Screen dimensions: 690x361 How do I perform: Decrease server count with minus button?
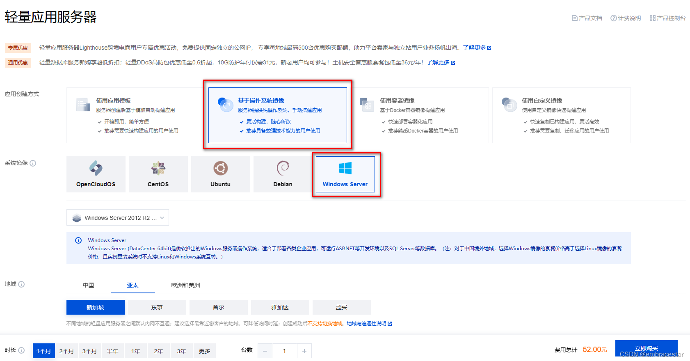coord(265,351)
